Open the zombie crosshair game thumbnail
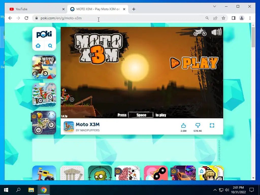 pos(100,173)
